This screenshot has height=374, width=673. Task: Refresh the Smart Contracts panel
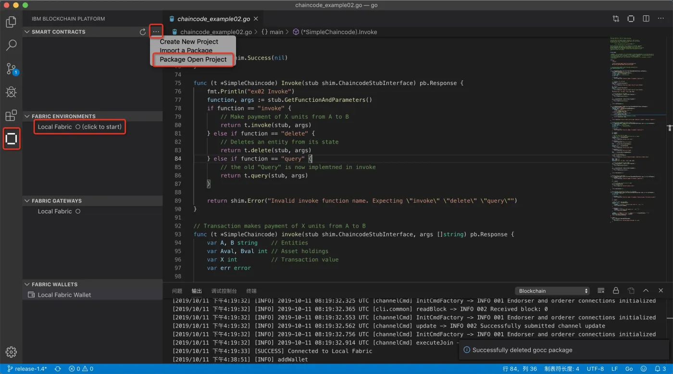click(x=143, y=32)
